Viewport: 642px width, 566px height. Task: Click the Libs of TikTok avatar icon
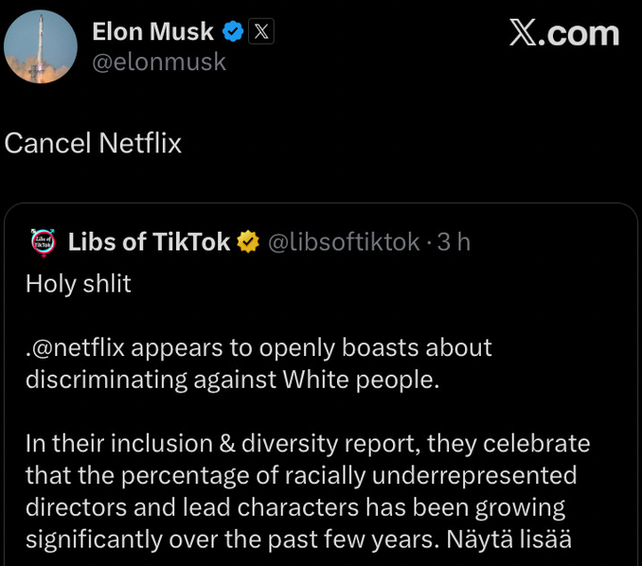[40, 242]
